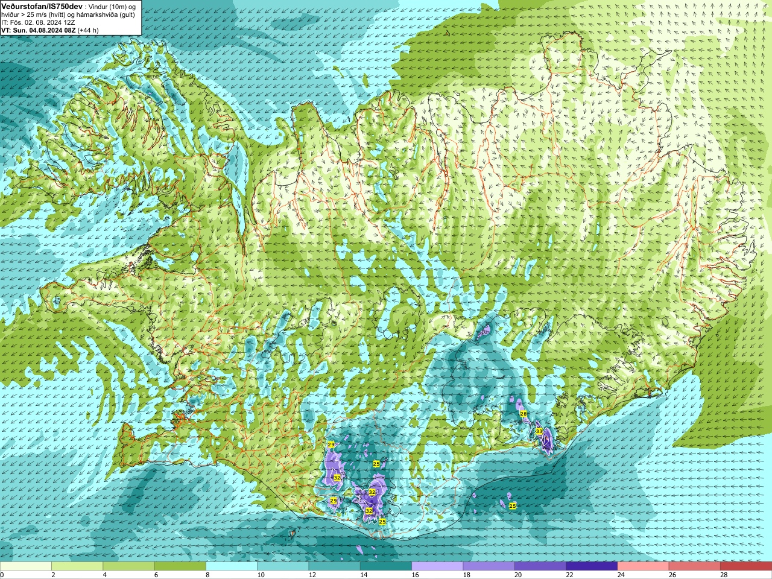The height and width of the screenshot is (579, 772).
Task: Click the 2–4 m/s light green legend swatch
Action: pos(77,566)
